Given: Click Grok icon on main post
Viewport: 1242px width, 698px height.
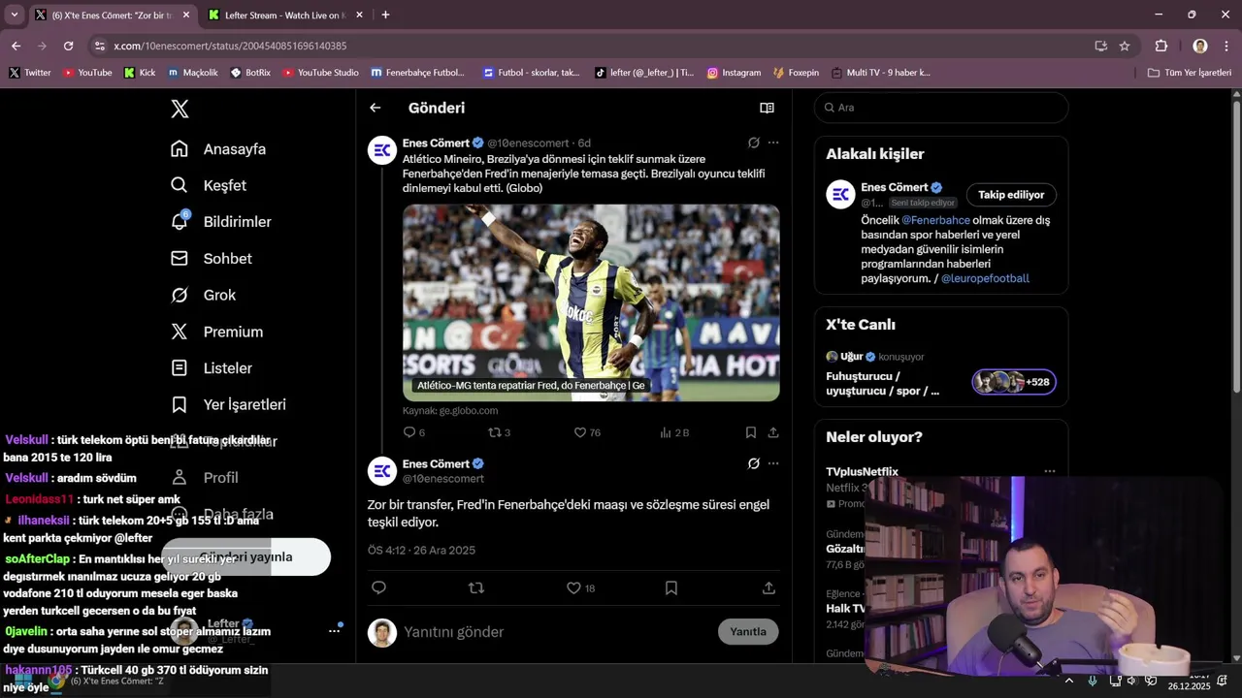Looking at the screenshot, I should pyautogui.click(x=753, y=463).
